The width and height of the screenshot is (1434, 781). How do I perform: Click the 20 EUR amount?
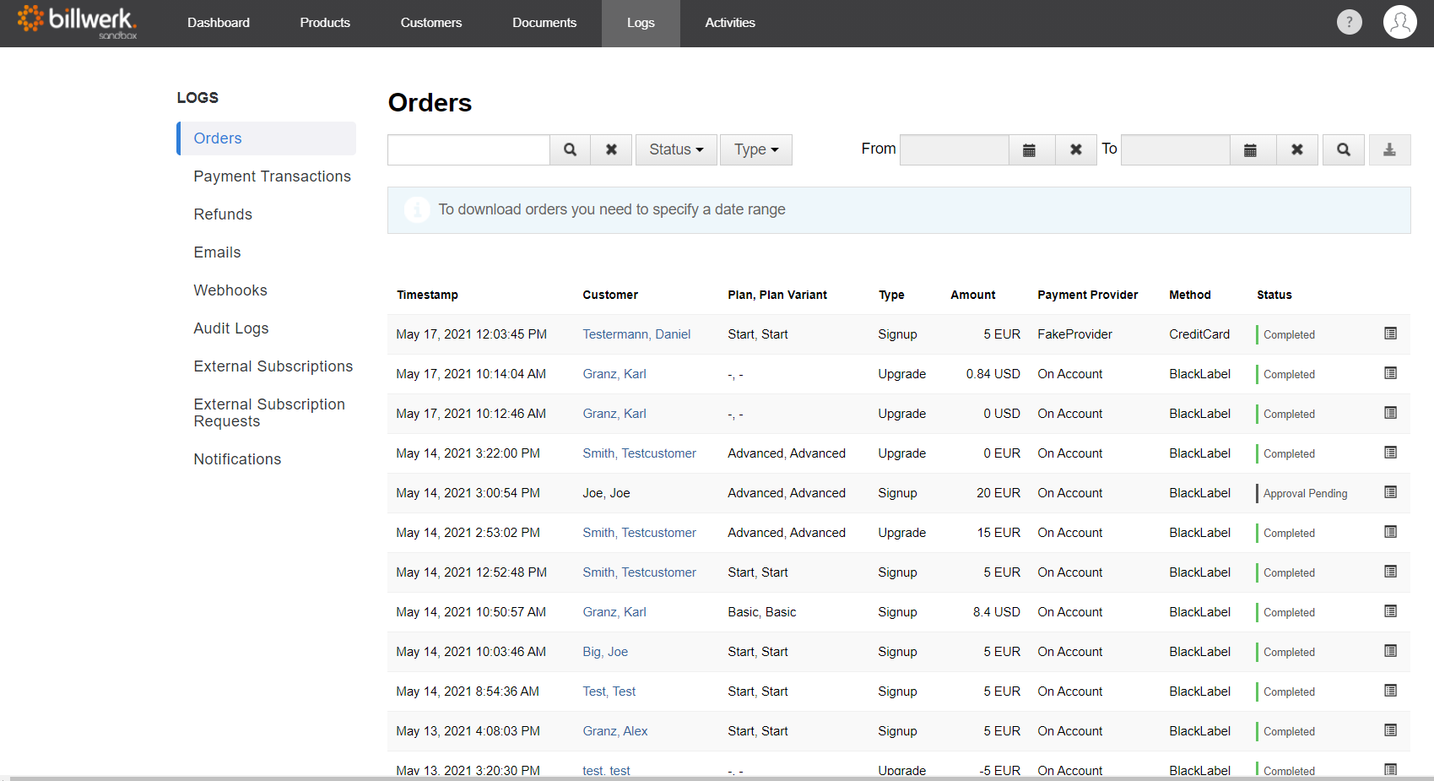tap(998, 493)
